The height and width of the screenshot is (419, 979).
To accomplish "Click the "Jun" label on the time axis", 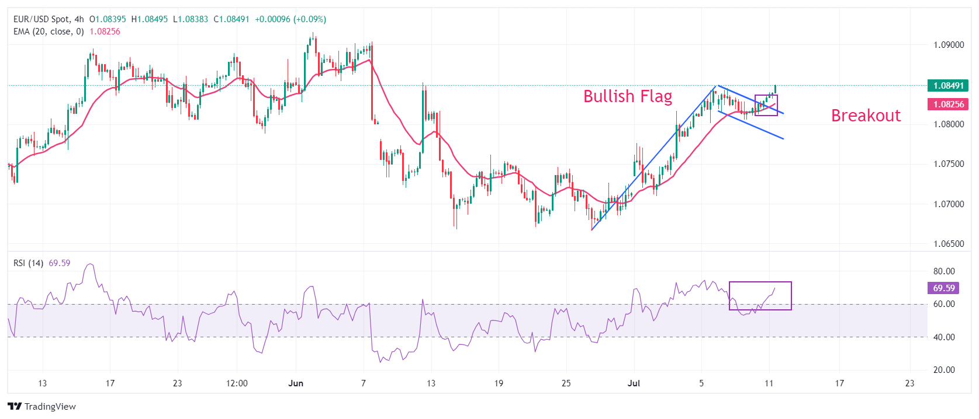I will pyautogui.click(x=296, y=383).
